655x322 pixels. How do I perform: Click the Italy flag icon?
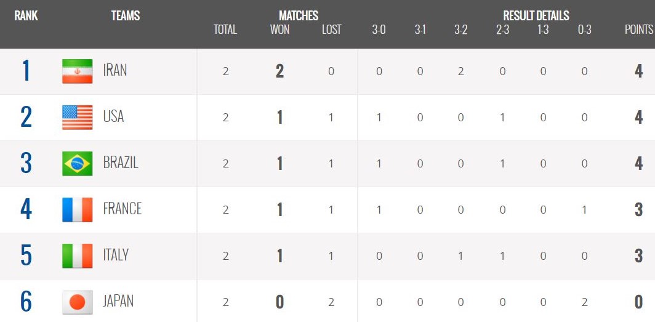pos(78,256)
